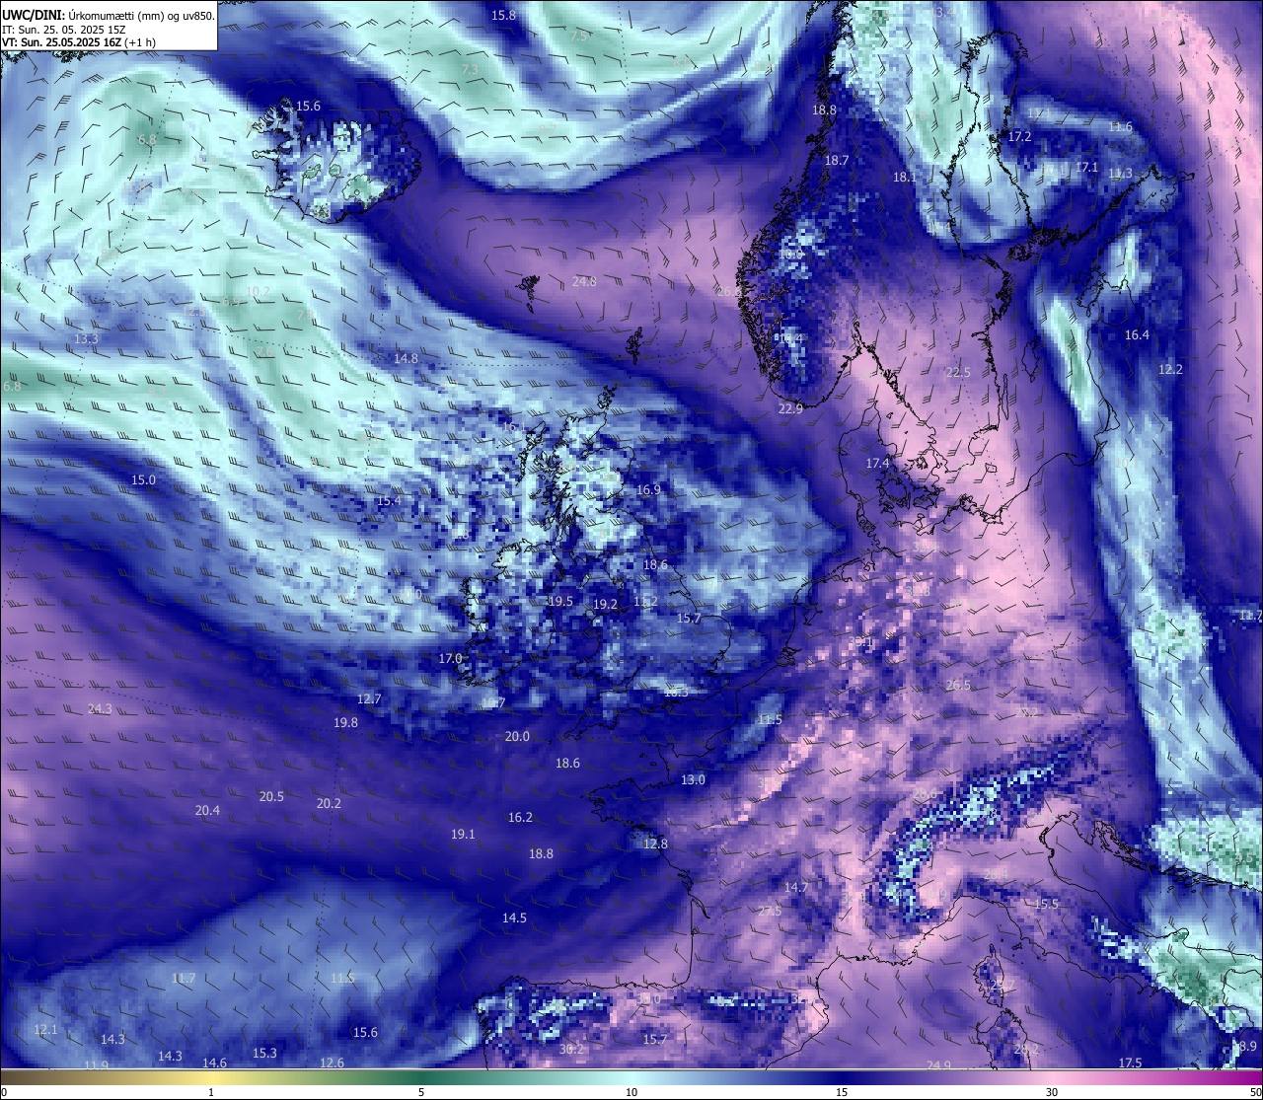Click the 24.3 value at left side

pyautogui.click(x=100, y=708)
